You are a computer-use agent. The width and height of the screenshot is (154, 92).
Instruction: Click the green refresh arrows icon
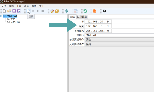85,11
